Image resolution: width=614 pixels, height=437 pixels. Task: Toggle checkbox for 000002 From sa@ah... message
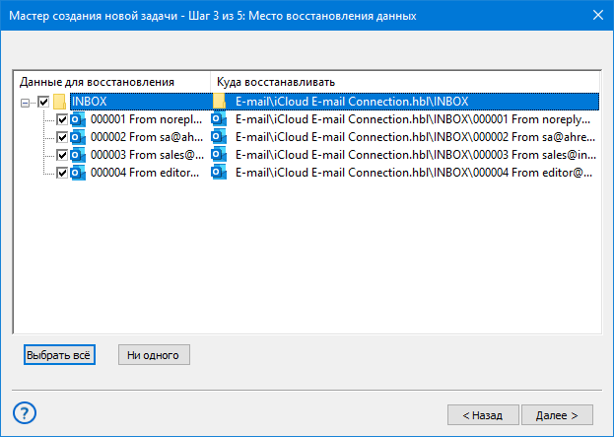62,137
